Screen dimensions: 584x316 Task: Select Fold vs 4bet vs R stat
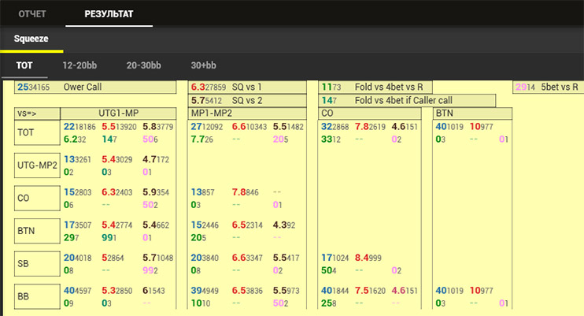(x=375, y=87)
